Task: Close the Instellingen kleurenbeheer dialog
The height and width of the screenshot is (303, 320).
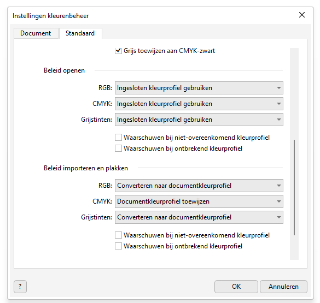Action: pyautogui.click(x=302, y=15)
